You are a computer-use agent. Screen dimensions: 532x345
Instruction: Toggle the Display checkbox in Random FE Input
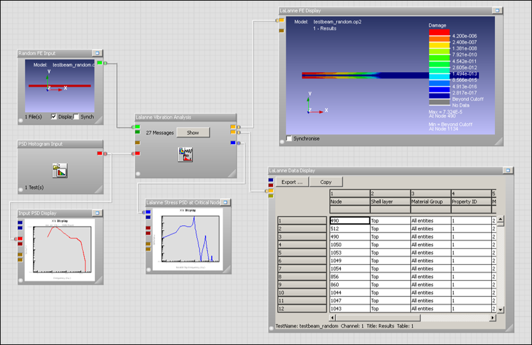(x=54, y=116)
